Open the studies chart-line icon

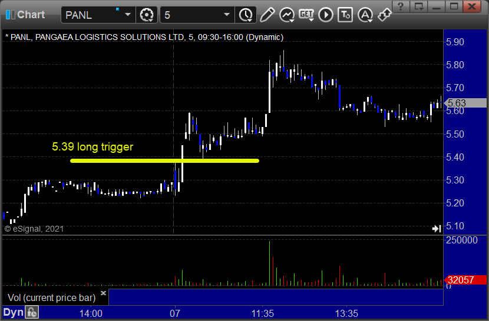[x=286, y=15]
